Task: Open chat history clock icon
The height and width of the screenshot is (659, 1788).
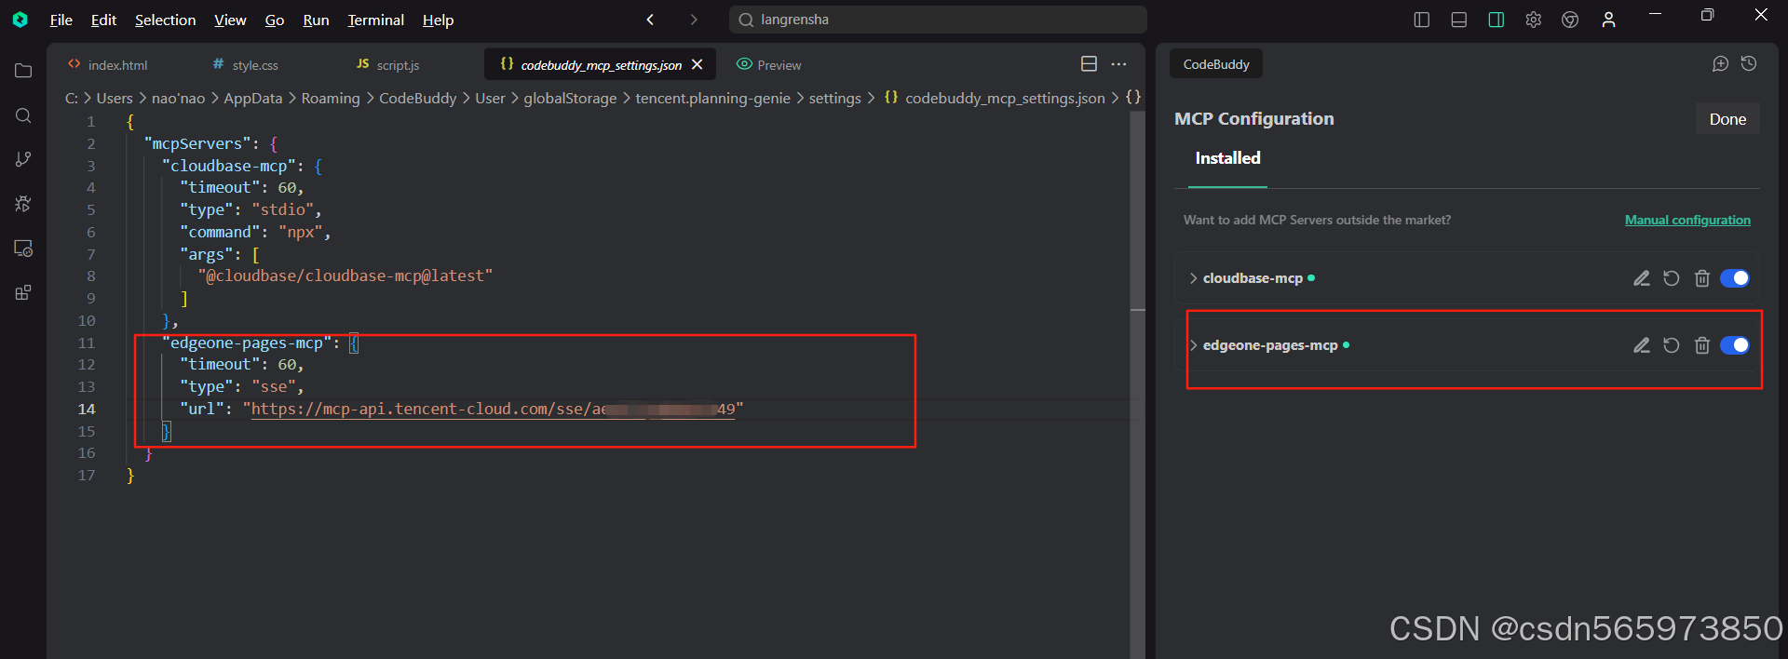Action: pos(1749,63)
